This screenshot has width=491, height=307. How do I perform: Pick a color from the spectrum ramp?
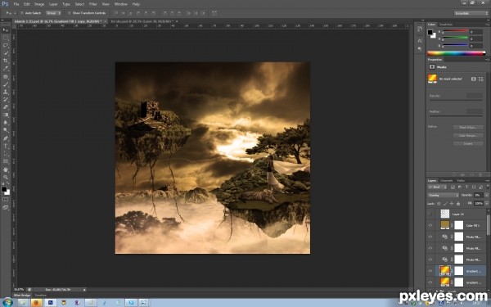pos(457,53)
